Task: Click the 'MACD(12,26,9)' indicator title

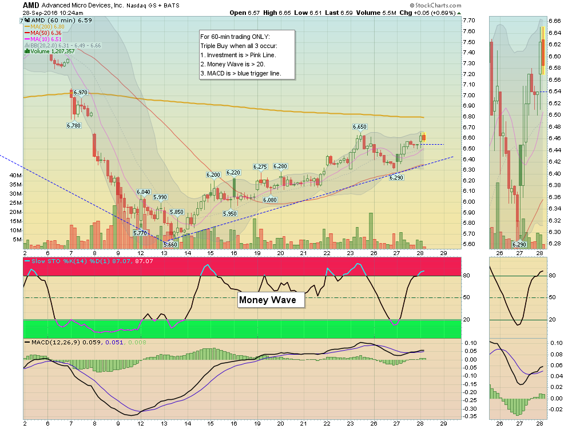Action: click(x=56, y=343)
